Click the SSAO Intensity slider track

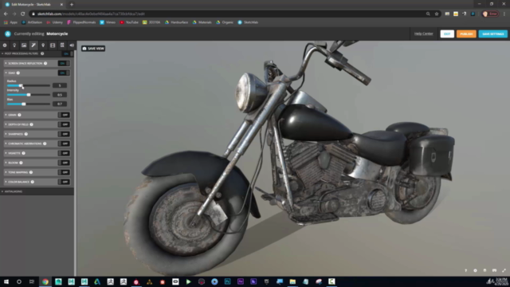click(29, 95)
